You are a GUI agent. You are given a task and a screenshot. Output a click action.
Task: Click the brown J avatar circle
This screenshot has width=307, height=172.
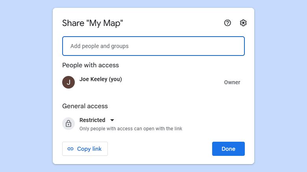tap(68, 82)
